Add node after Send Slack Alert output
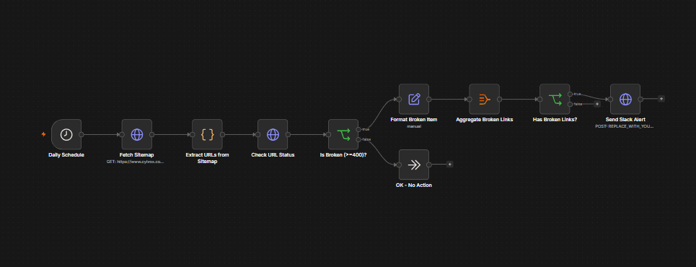The width and height of the screenshot is (696, 267). click(x=661, y=99)
